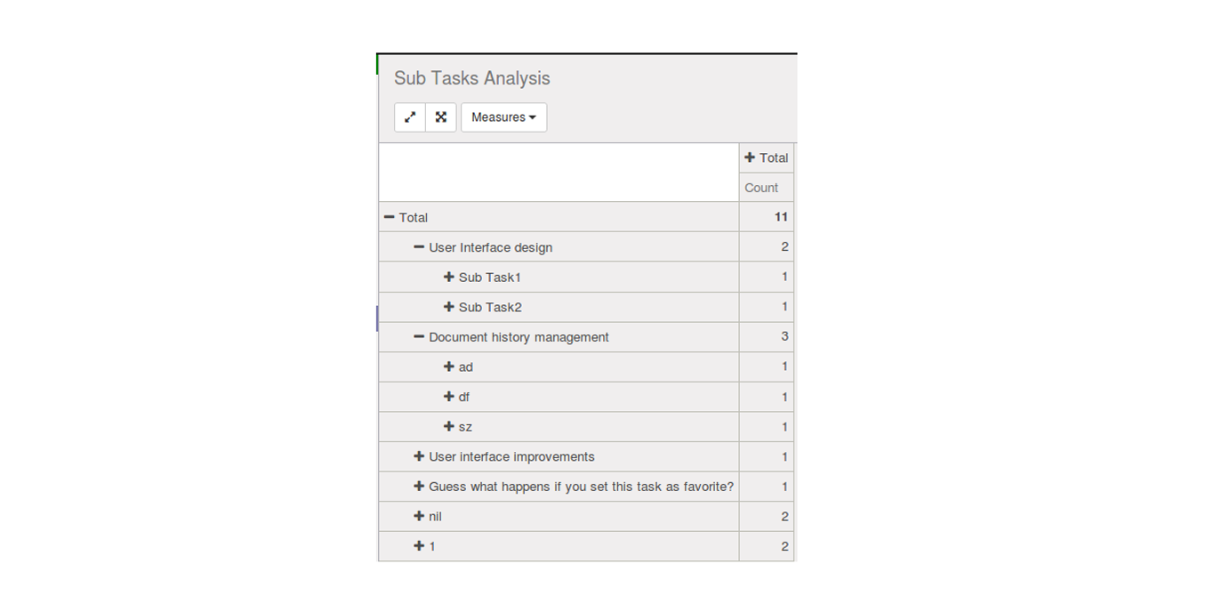
Task: Collapse Document history management group
Action: (419, 337)
